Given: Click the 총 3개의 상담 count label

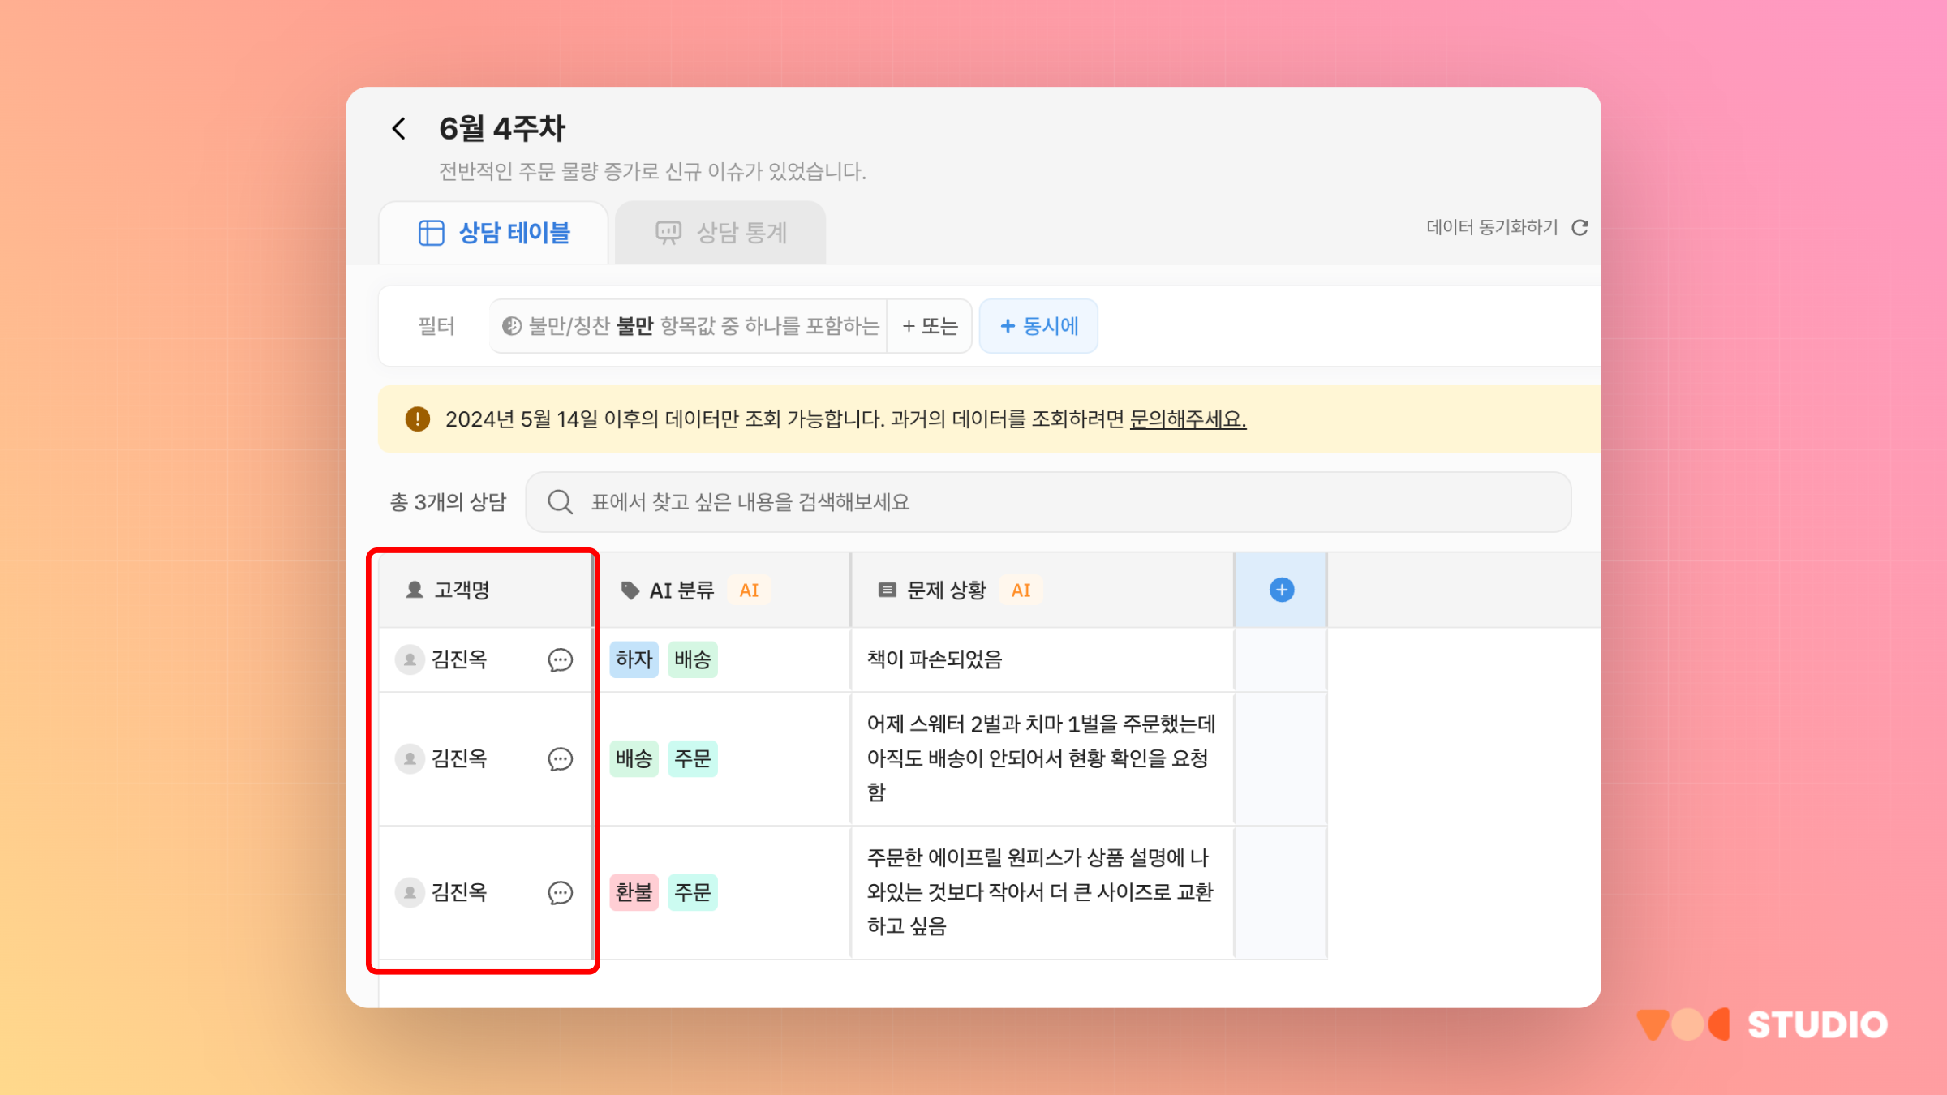Looking at the screenshot, I should 448,502.
